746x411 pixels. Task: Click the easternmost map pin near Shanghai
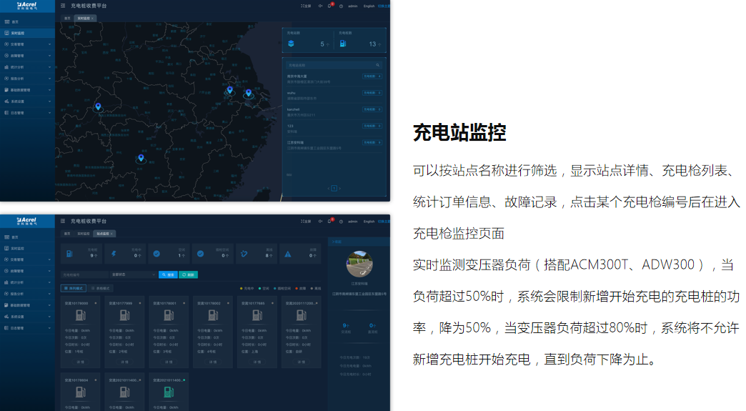pos(249,93)
